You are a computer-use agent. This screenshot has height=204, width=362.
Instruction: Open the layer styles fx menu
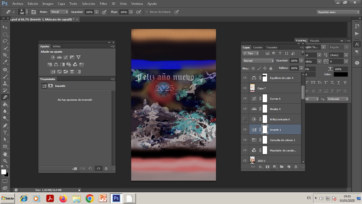click(261, 167)
